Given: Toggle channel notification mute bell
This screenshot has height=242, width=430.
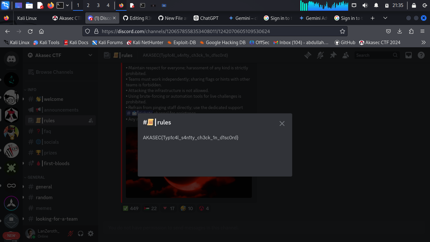Looking at the screenshot, I should pyautogui.click(x=320, y=55).
